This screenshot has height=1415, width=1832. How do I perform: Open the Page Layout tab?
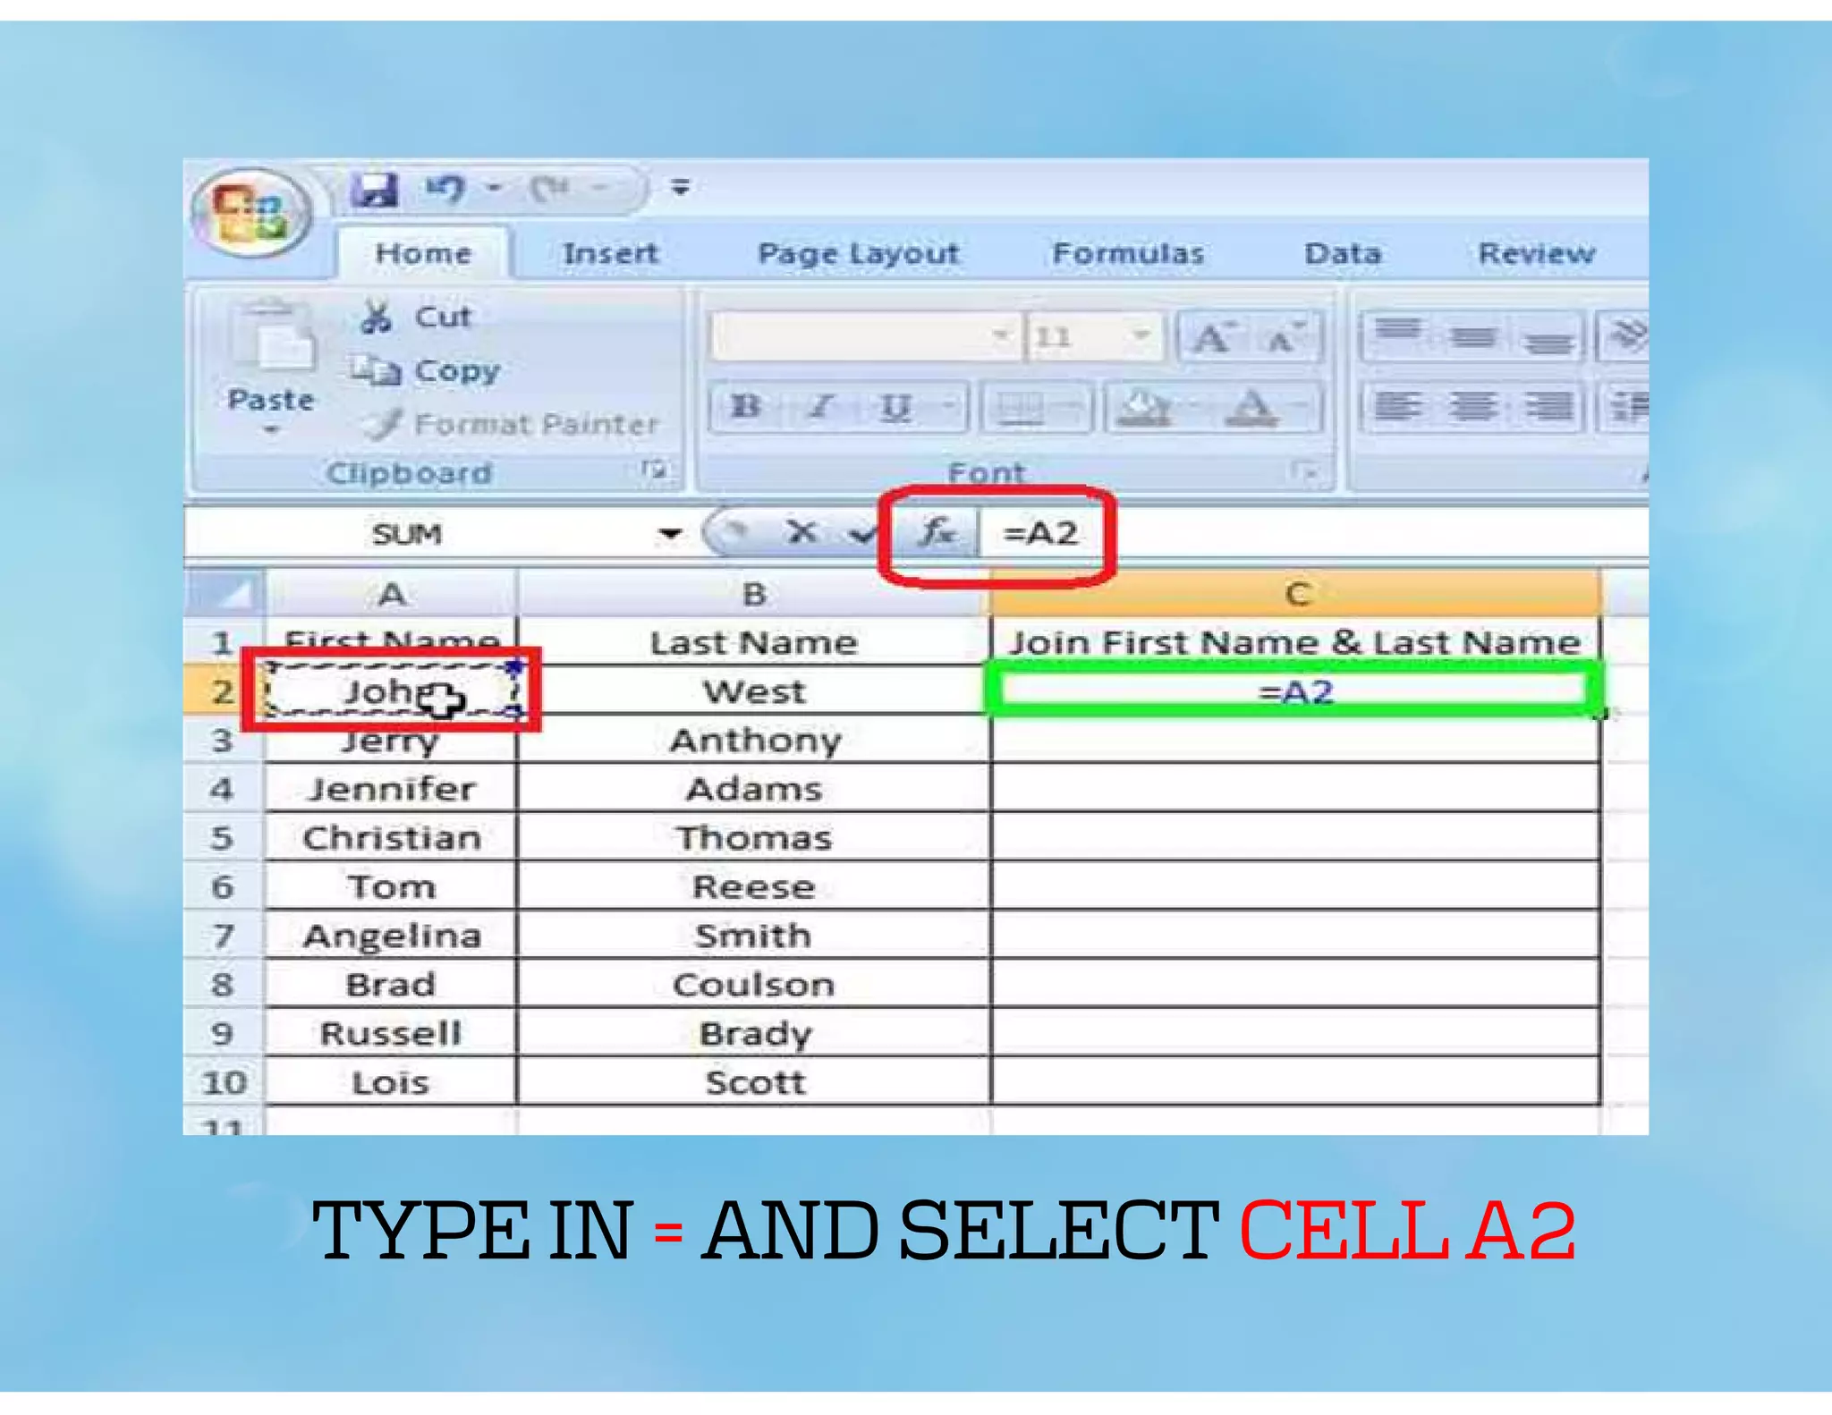pyautogui.click(x=858, y=254)
